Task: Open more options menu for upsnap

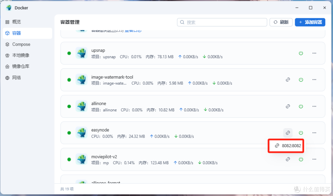Action: click(x=314, y=53)
